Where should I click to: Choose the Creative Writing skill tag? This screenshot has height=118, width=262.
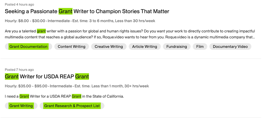pos(109,47)
